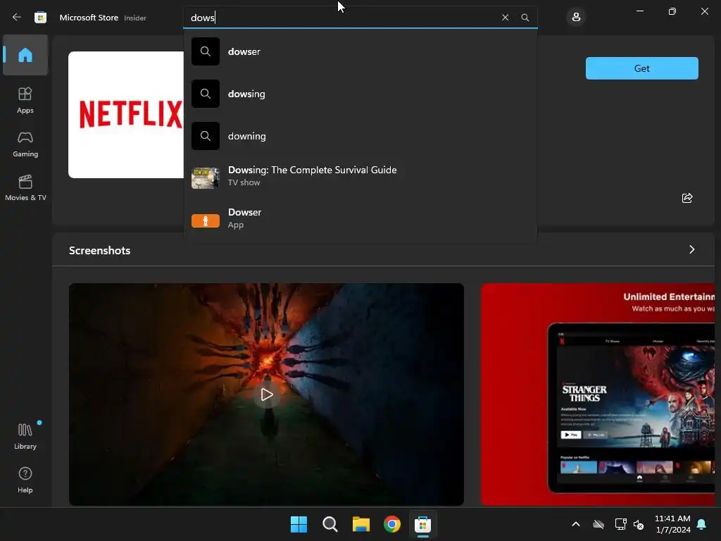The width and height of the screenshot is (721, 541).
Task: Select the 'dowsing' search suggestion
Action: click(x=360, y=94)
